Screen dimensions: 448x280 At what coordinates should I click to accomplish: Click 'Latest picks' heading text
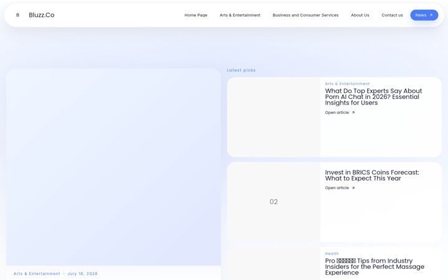pos(241,70)
